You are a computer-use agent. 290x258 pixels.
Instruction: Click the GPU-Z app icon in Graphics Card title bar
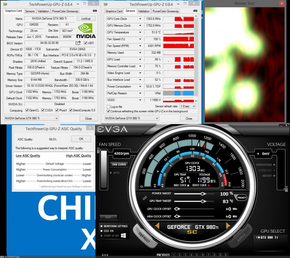coord(5,4)
